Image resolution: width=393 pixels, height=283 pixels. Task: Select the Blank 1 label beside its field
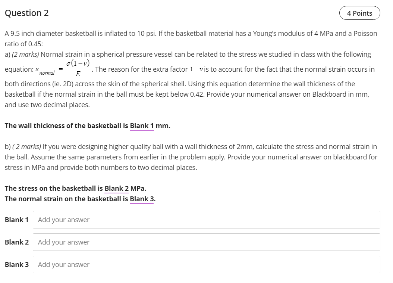click(16, 220)
